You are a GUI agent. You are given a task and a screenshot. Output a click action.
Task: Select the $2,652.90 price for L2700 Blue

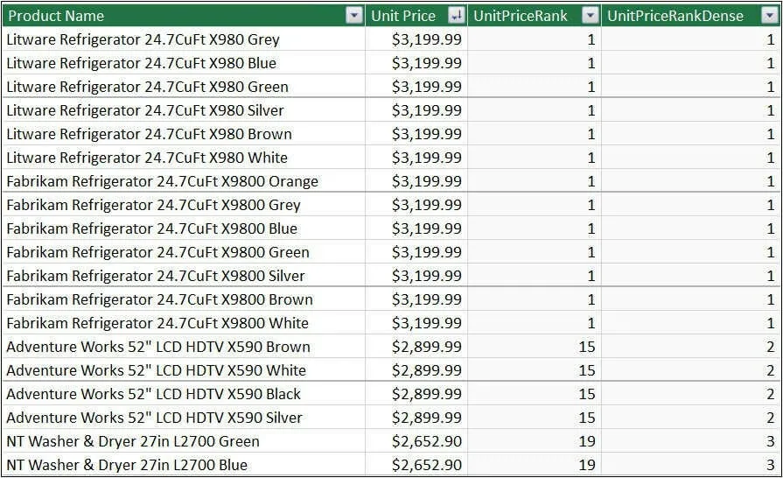tap(416, 465)
